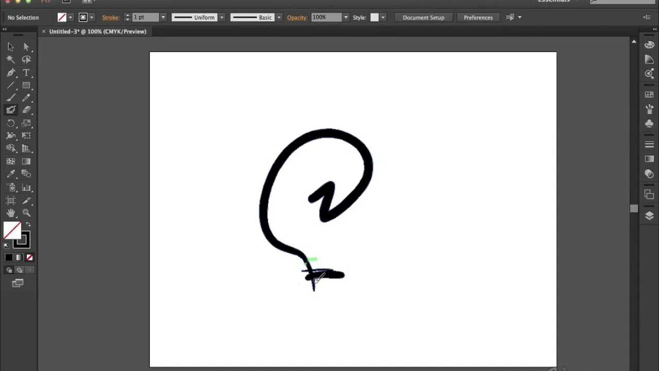This screenshot has width=659, height=371.
Task: Open the Brushes panel
Action: click(649, 109)
